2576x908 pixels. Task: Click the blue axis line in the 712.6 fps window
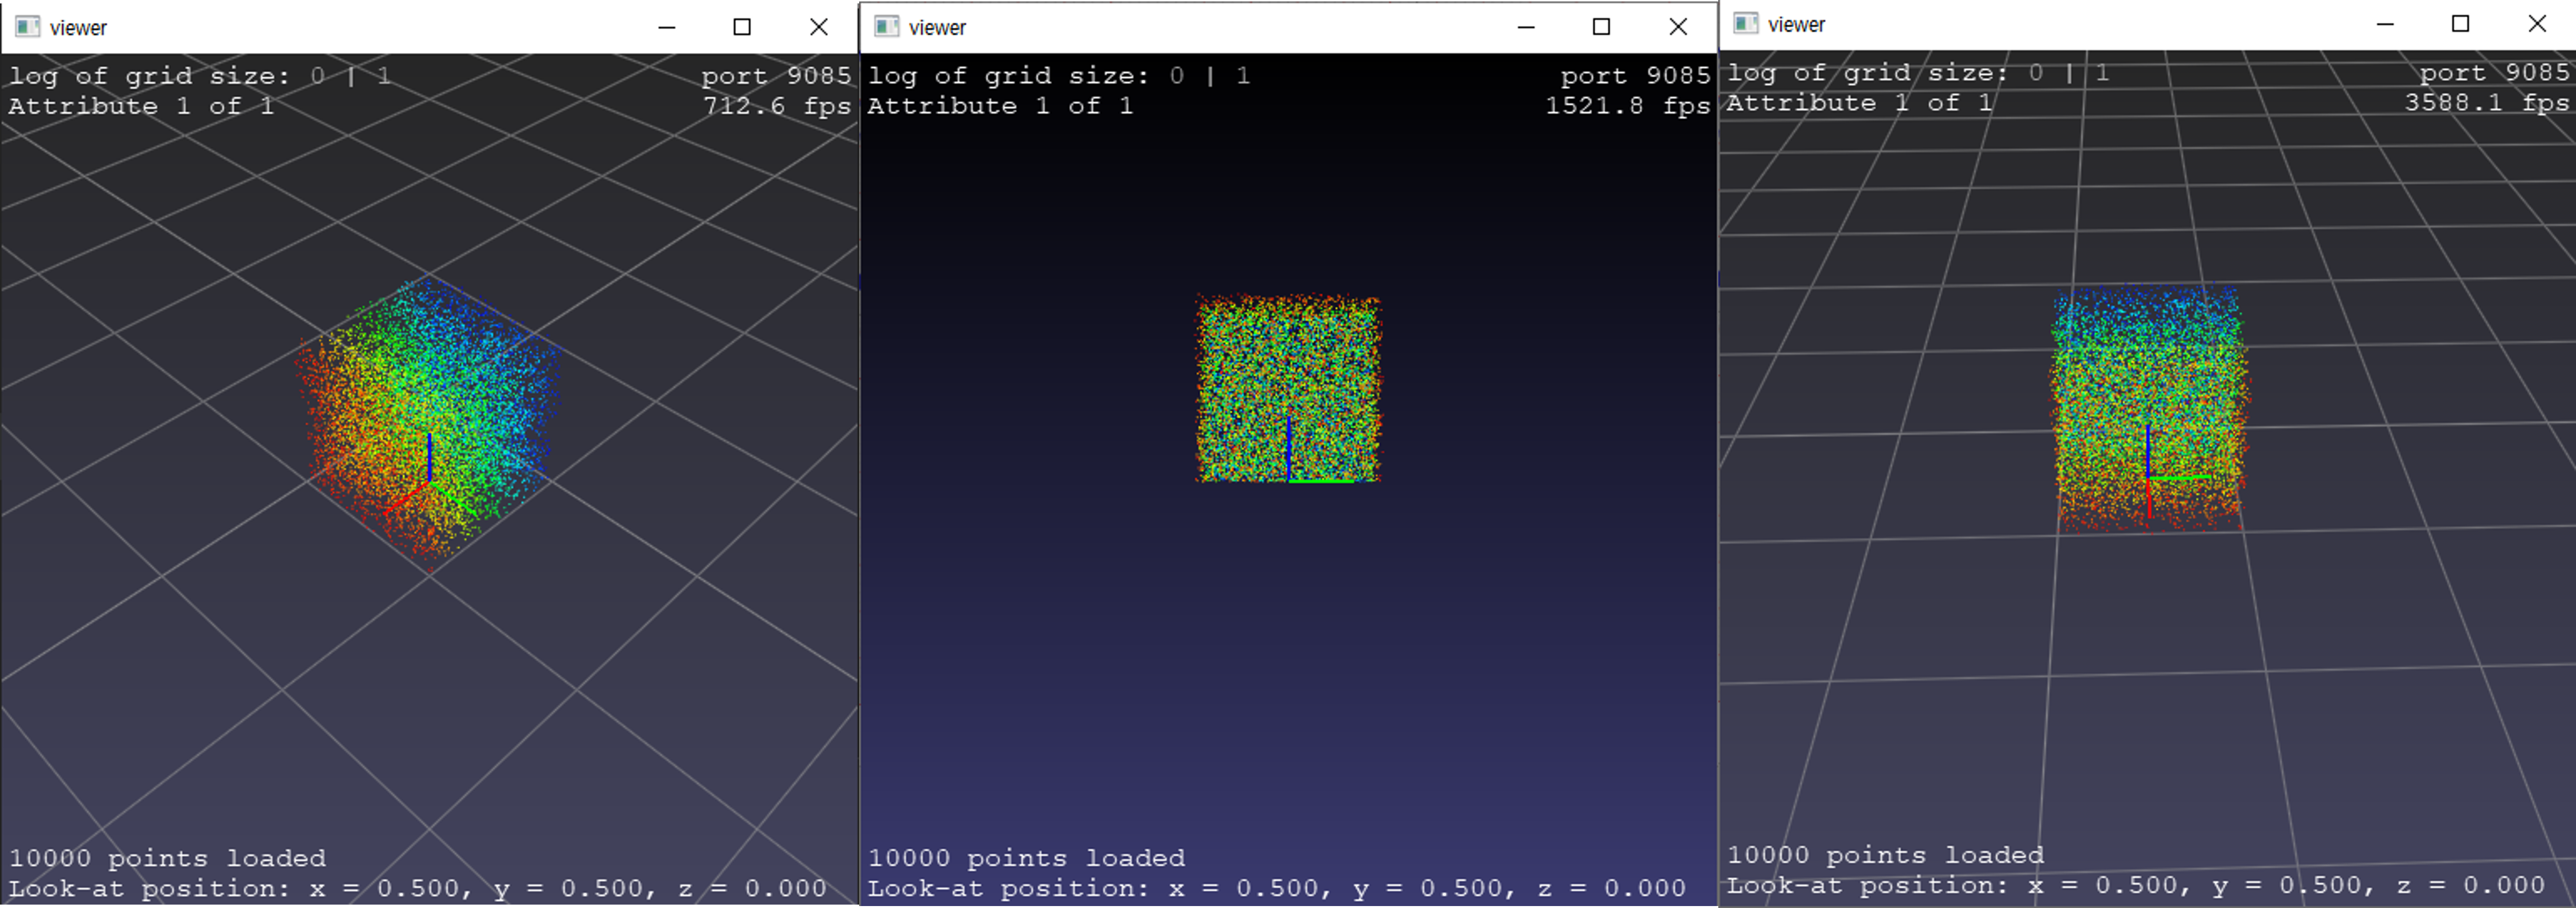pos(430,457)
